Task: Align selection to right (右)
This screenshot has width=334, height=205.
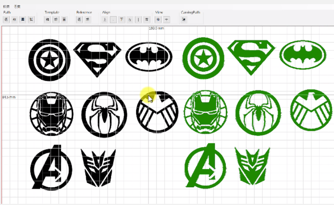Action: coord(147,20)
